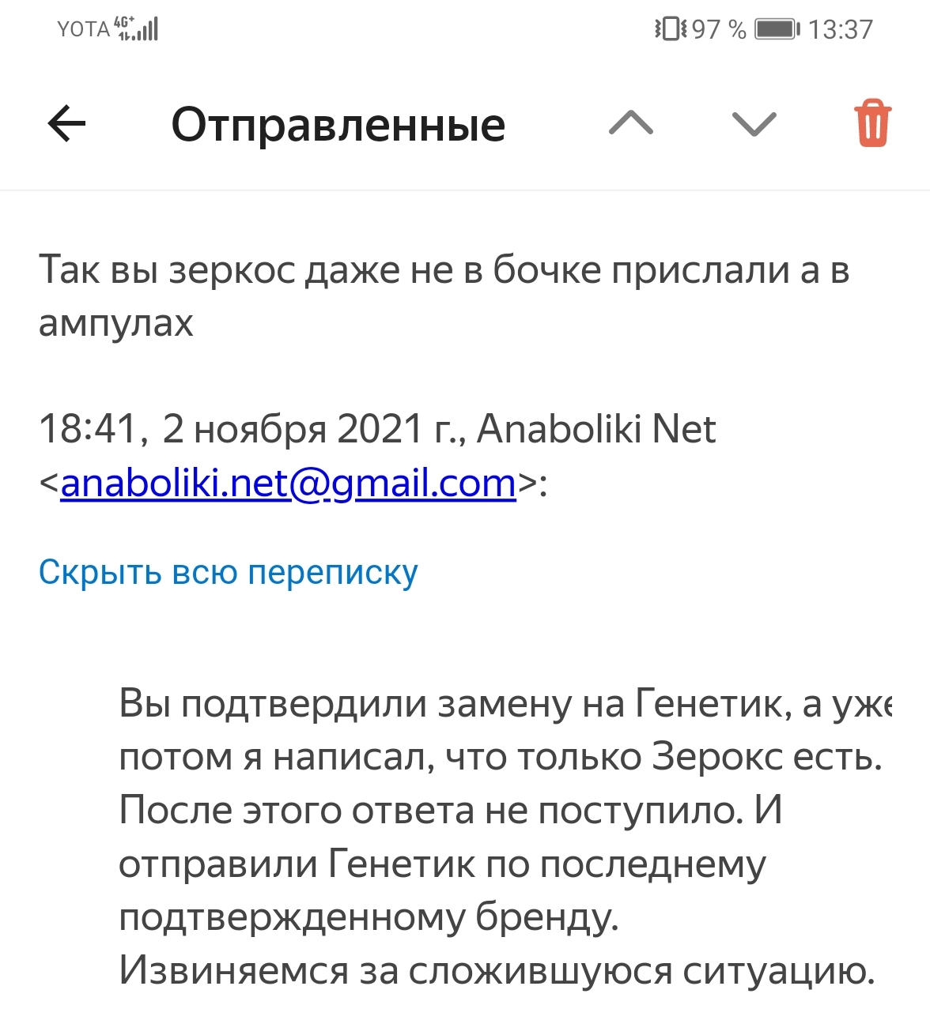This screenshot has width=930, height=1035.
Task: Tap the vibrate mode icon
Action: click(671, 29)
